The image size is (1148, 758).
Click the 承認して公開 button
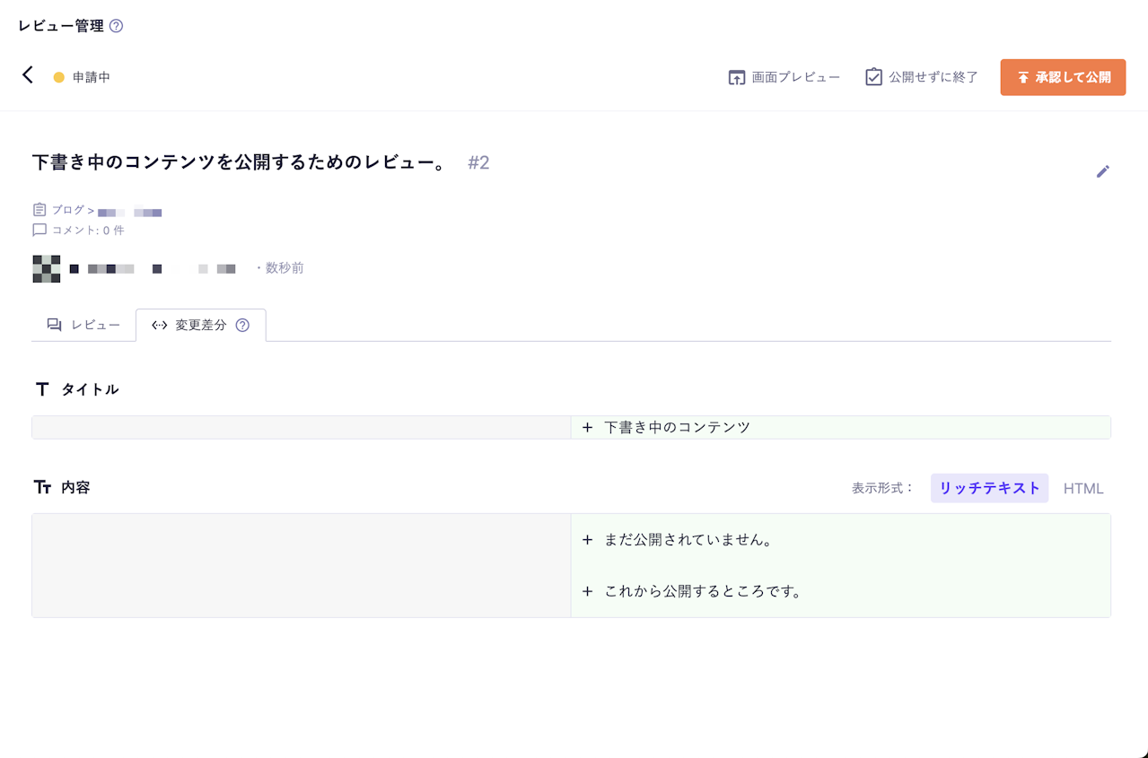pyautogui.click(x=1063, y=77)
